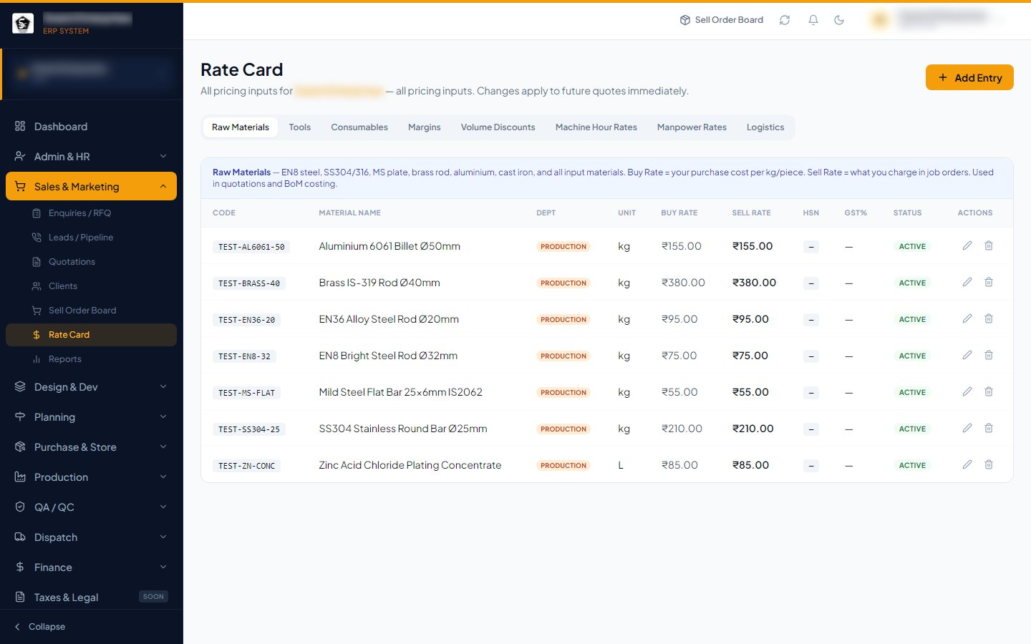Edit the EN8 Bright Steel Rod row
The height and width of the screenshot is (644, 1031).
tap(967, 355)
